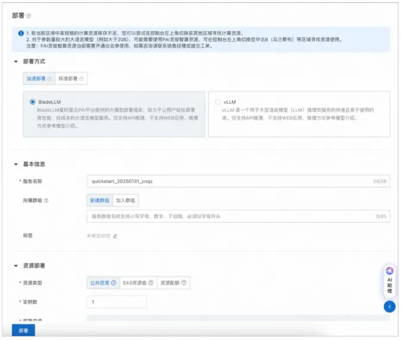The width and height of the screenshot is (401, 340).
Task: Collapse the 基本信息 section
Action: [16, 164]
